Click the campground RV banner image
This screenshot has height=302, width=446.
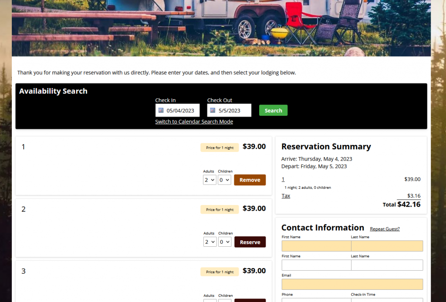click(221, 28)
